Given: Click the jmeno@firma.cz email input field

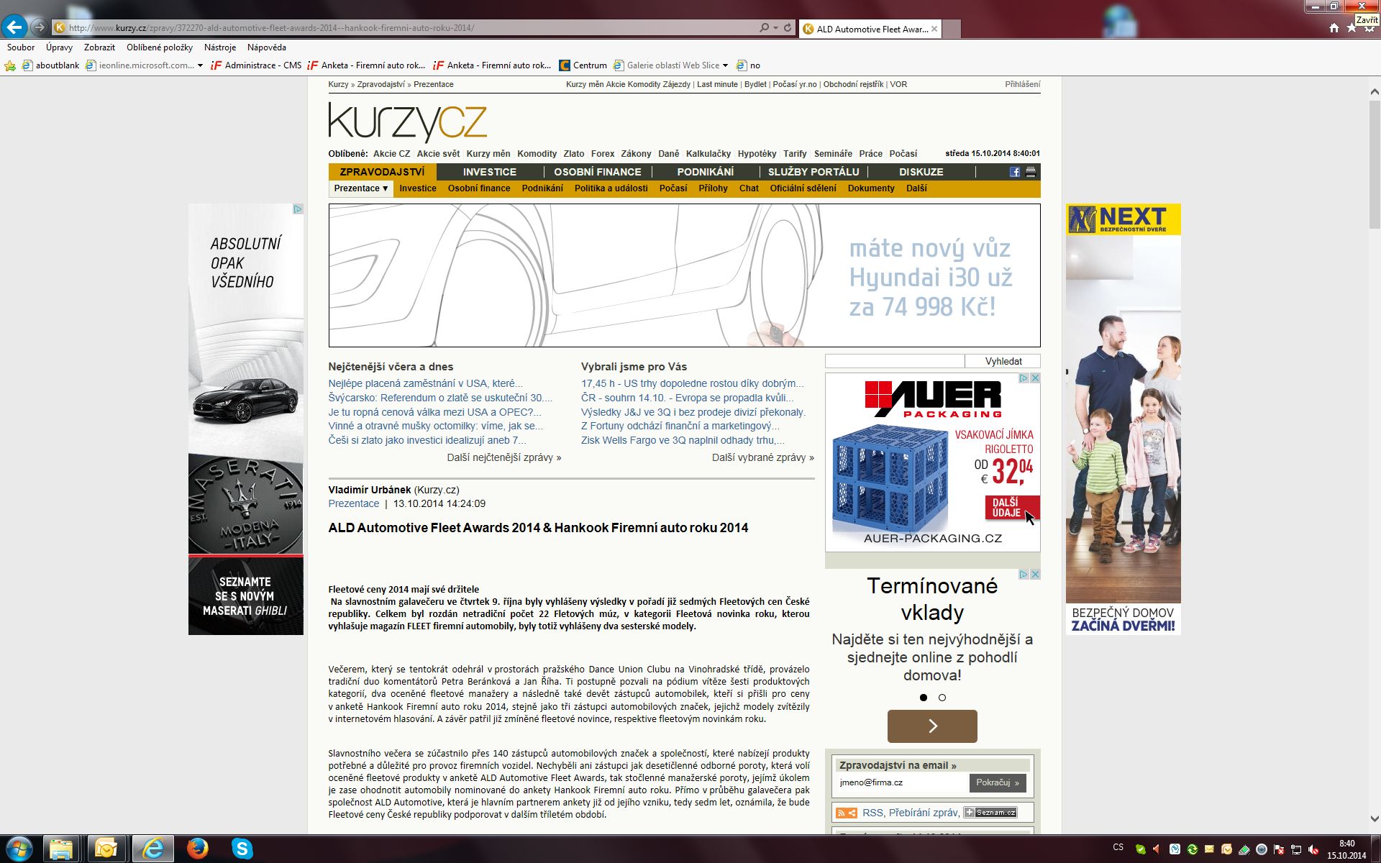Looking at the screenshot, I should click(902, 782).
